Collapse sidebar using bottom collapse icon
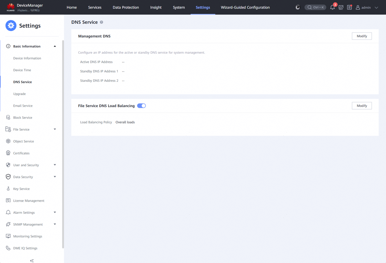This screenshot has width=386, height=263. [x=32, y=260]
